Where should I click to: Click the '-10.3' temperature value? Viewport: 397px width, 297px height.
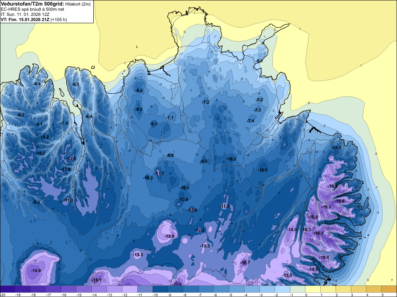pos(148,178)
